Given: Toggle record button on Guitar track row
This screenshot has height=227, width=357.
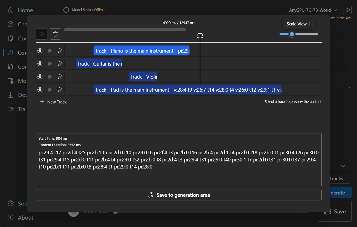Looking at the screenshot, I should pyautogui.click(x=40, y=64).
